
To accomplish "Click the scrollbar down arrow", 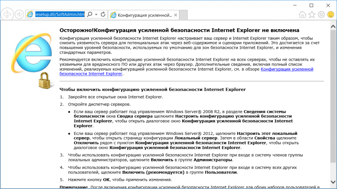I will click(x=333, y=182).
